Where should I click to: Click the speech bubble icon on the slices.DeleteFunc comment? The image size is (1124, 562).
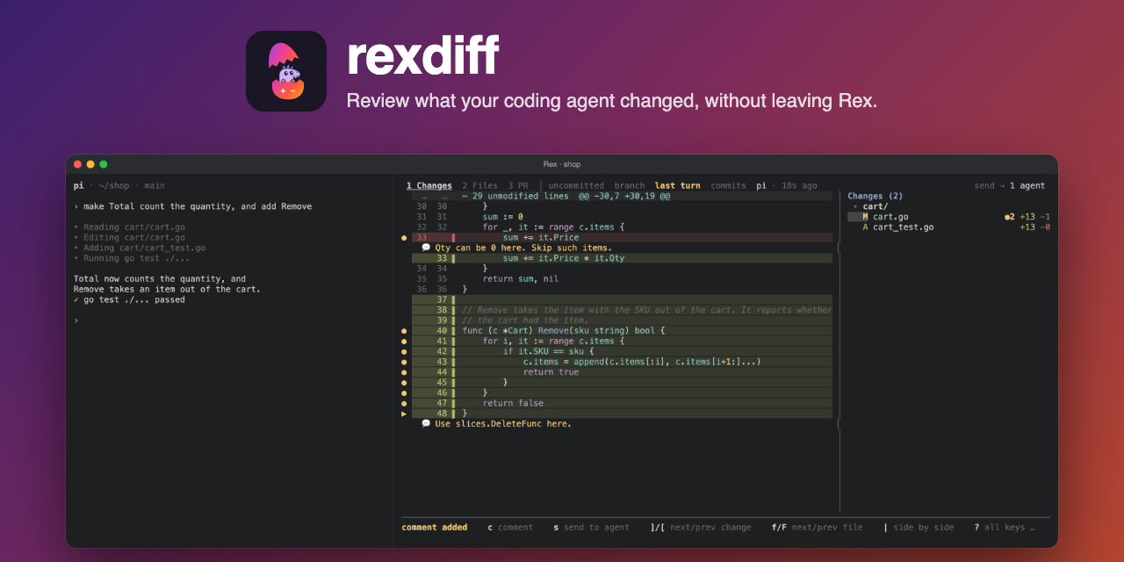click(426, 423)
